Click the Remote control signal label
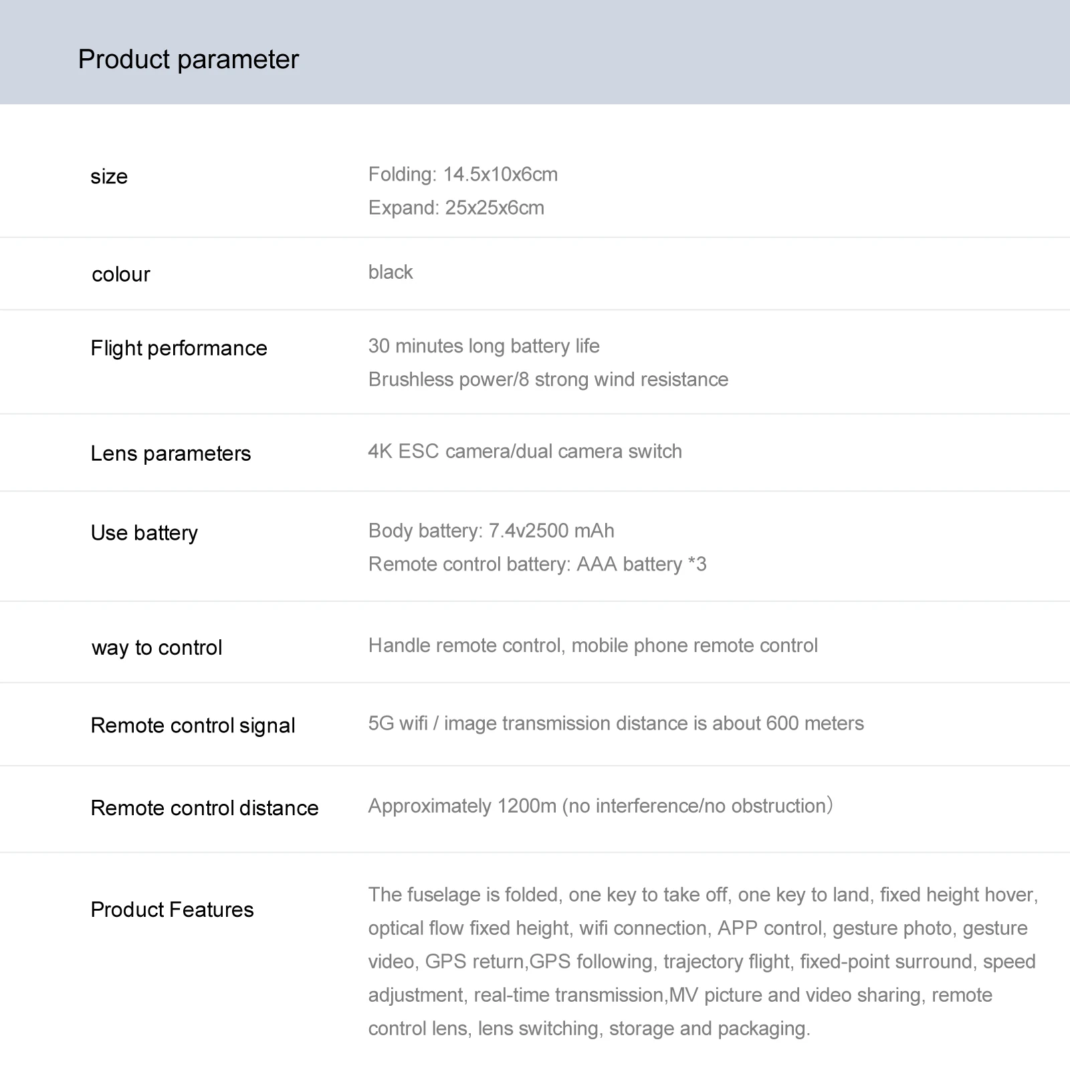 pyautogui.click(x=193, y=726)
